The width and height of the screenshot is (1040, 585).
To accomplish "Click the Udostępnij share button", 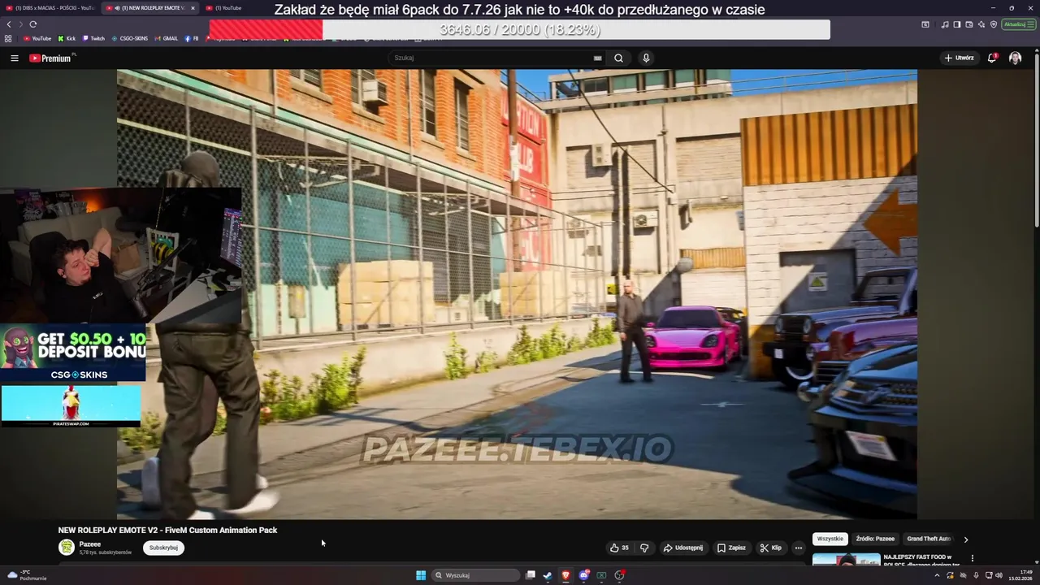I will [x=682, y=548].
